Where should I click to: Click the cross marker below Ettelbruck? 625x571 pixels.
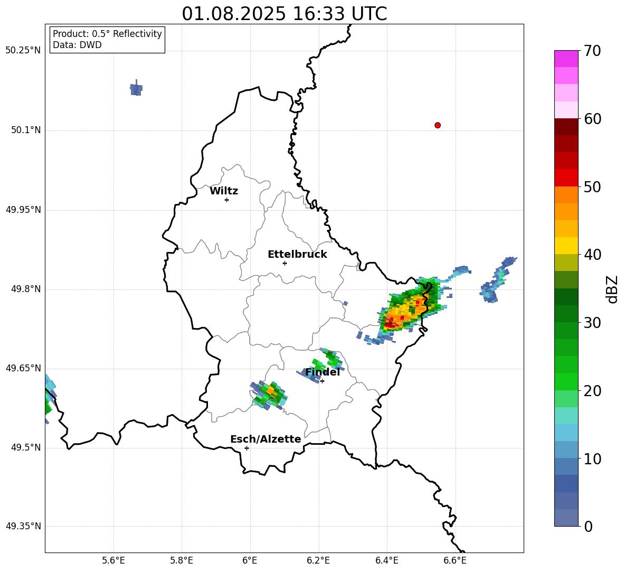(285, 263)
